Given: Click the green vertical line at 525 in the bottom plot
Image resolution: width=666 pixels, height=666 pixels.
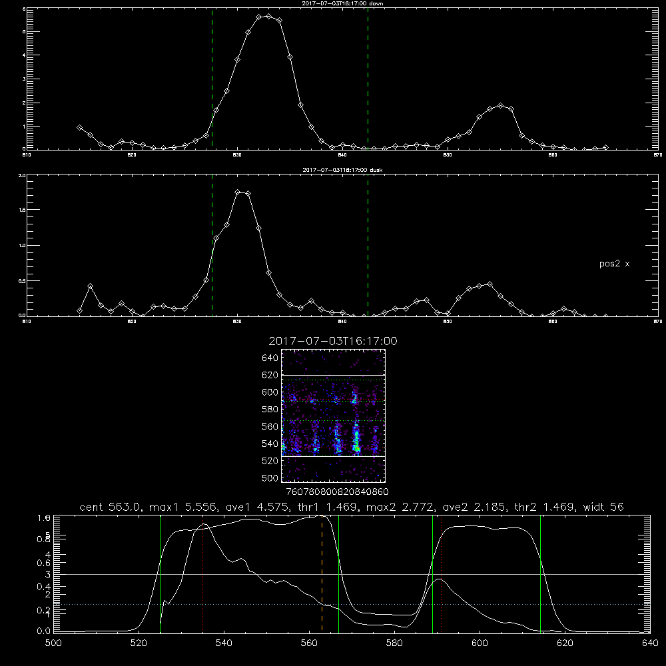Looking at the screenshot, I should pyautogui.click(x=161, y=573).
